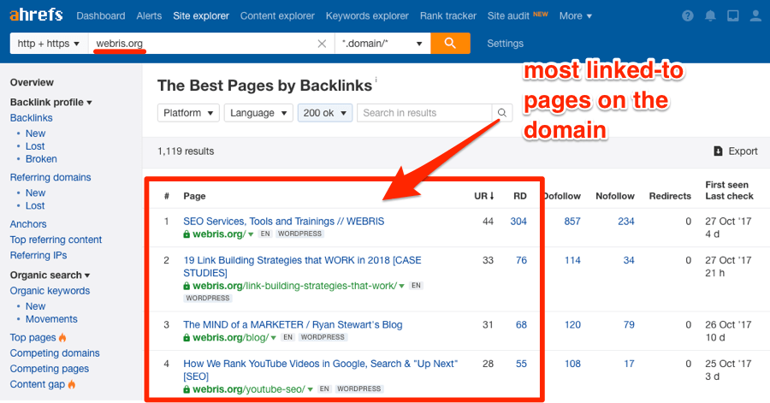
Task: Open the notifications bell icon
Action: click(710, 15)
